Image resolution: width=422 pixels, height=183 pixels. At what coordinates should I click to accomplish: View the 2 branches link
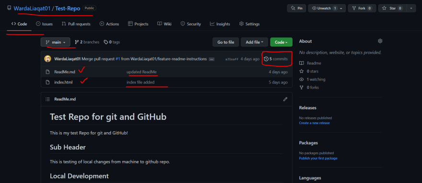coord(87,42)
